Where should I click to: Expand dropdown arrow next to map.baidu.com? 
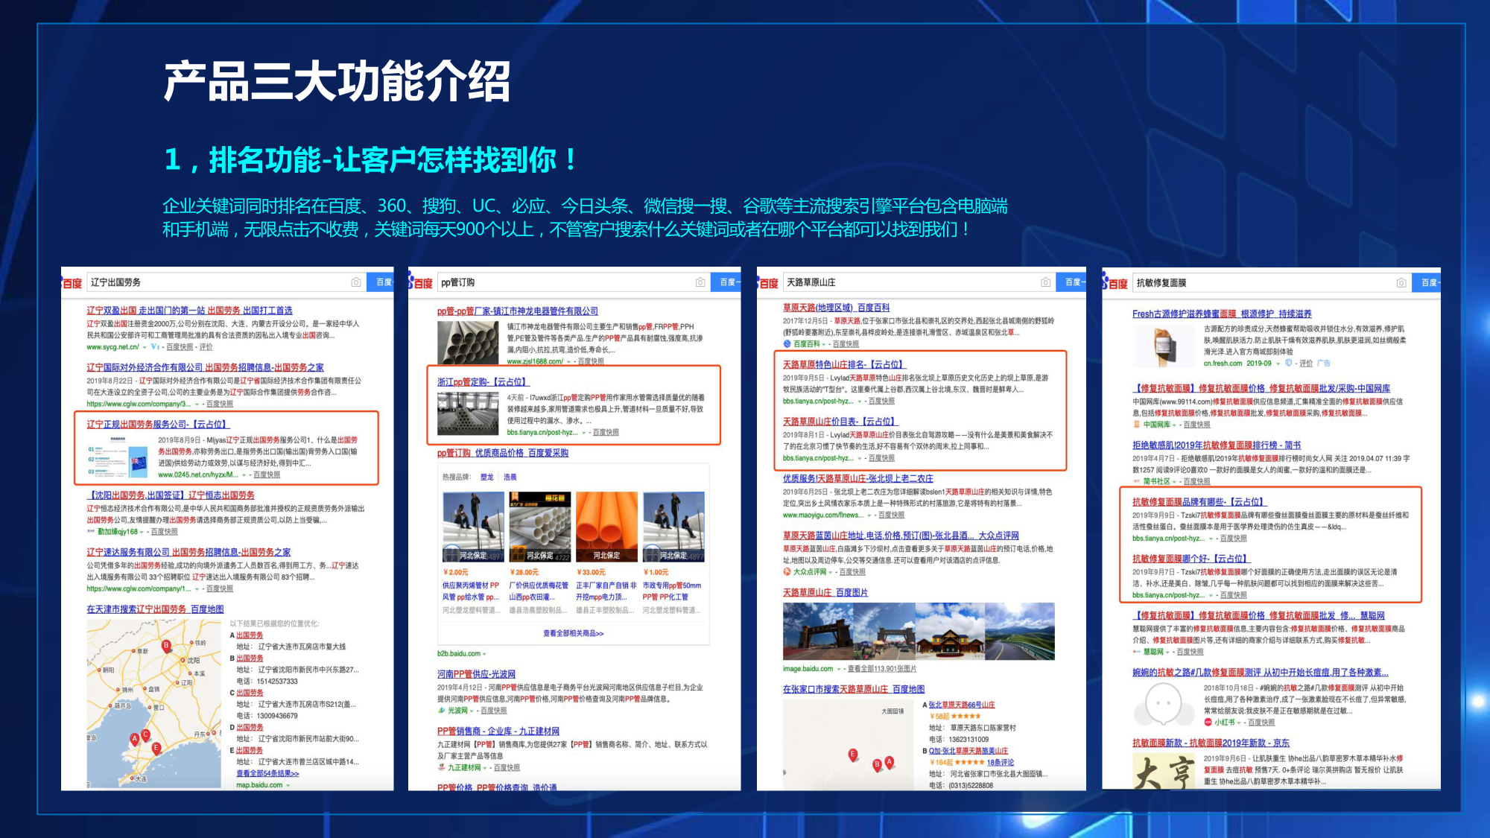288,785
